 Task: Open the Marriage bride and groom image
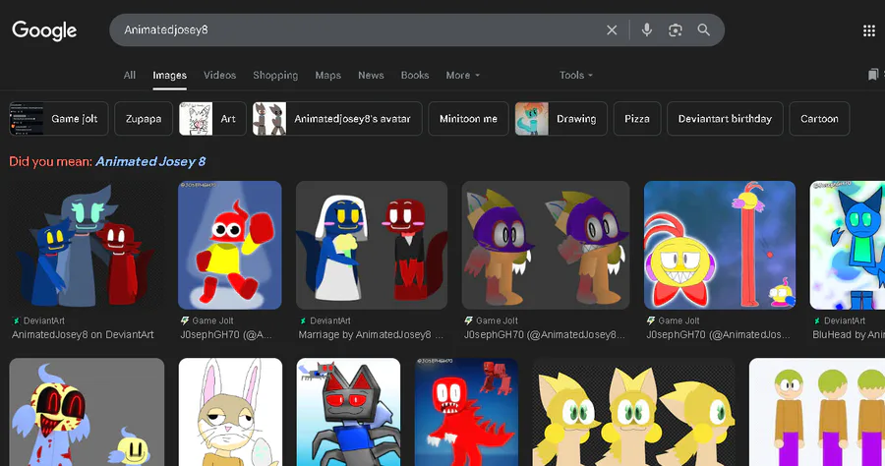click(372, 245)
